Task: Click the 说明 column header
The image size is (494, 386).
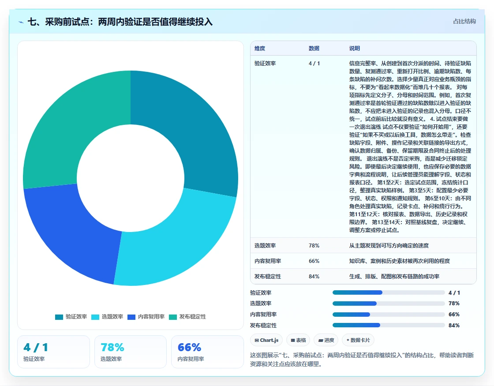Action: tap(355, 49)
